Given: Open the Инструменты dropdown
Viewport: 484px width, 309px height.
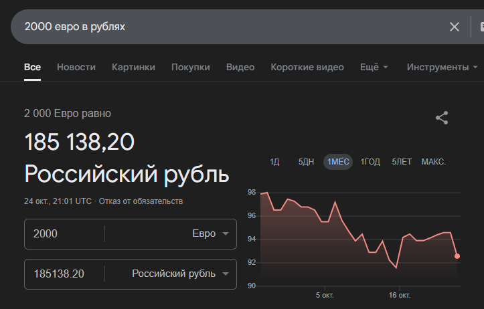Looking at the screenshot, I should 442,68.
